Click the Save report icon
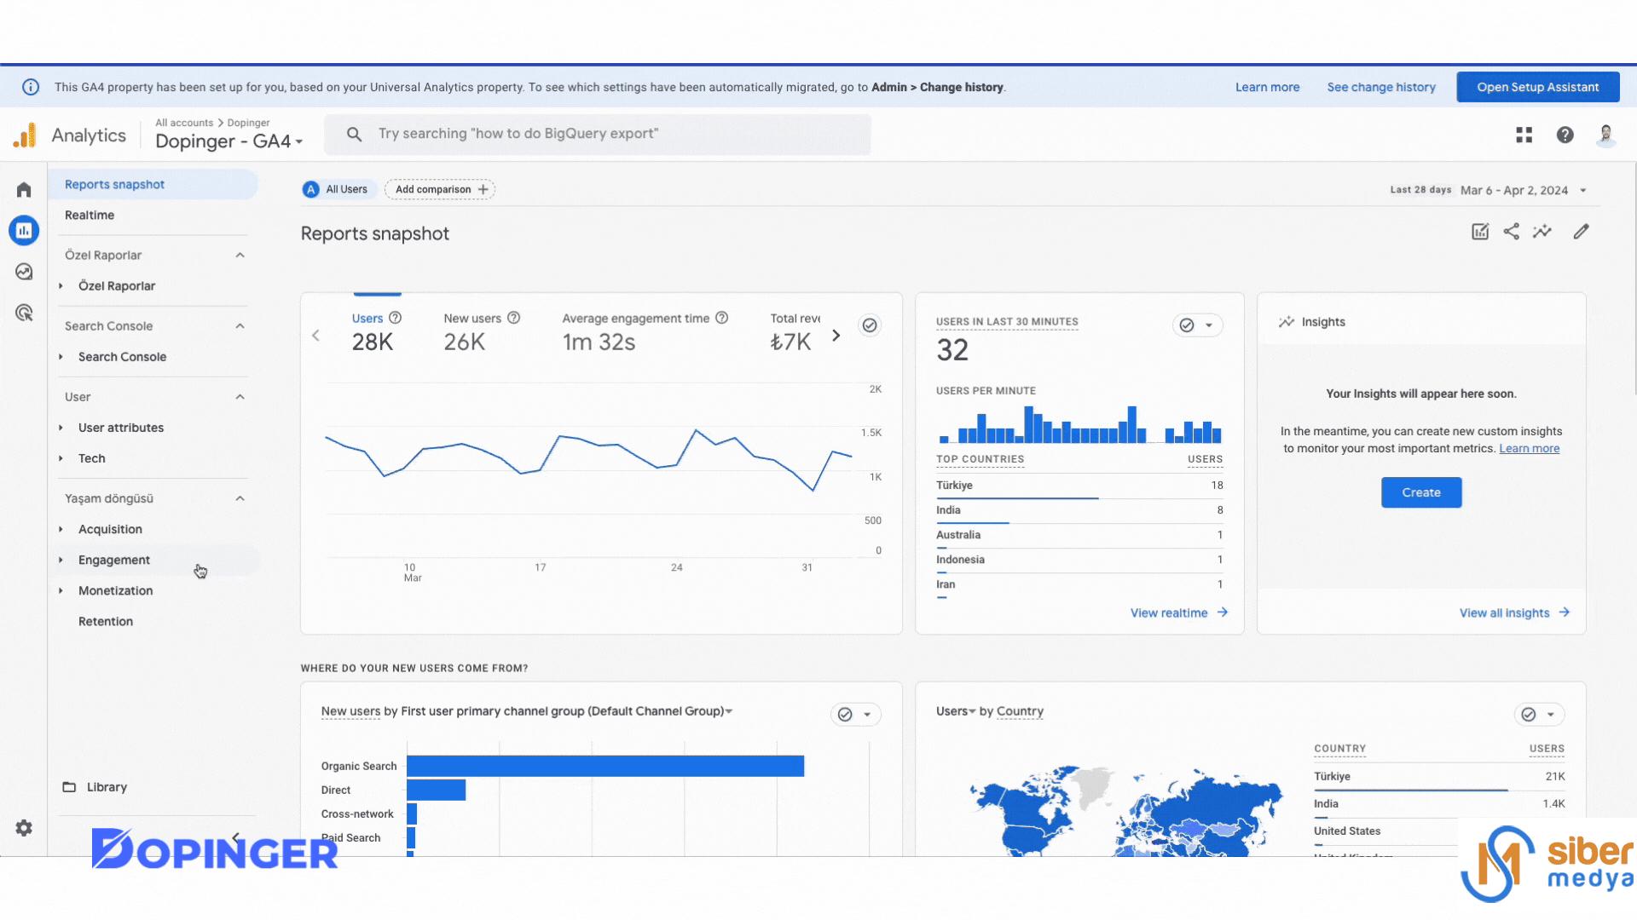 coord(1478,232)
